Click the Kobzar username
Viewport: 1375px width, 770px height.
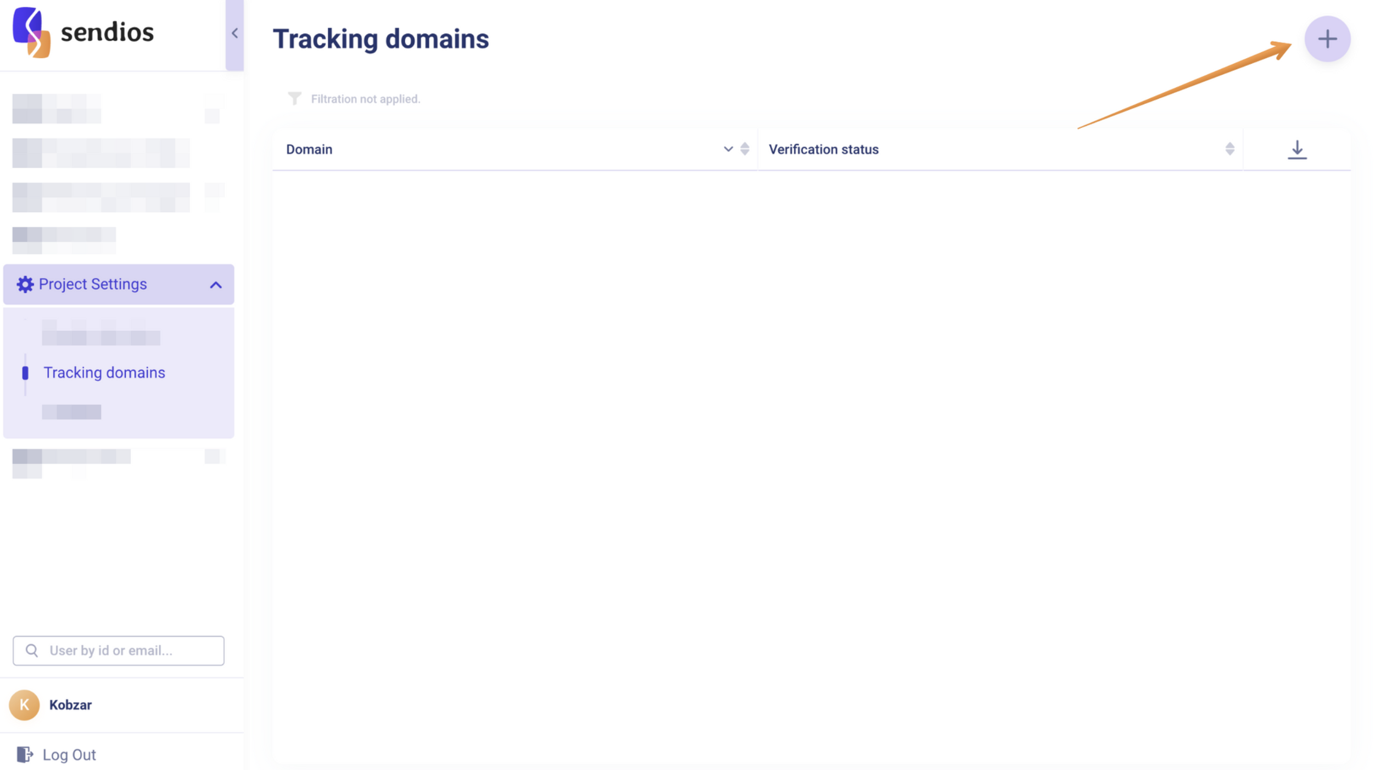click(x=70, y=705)
